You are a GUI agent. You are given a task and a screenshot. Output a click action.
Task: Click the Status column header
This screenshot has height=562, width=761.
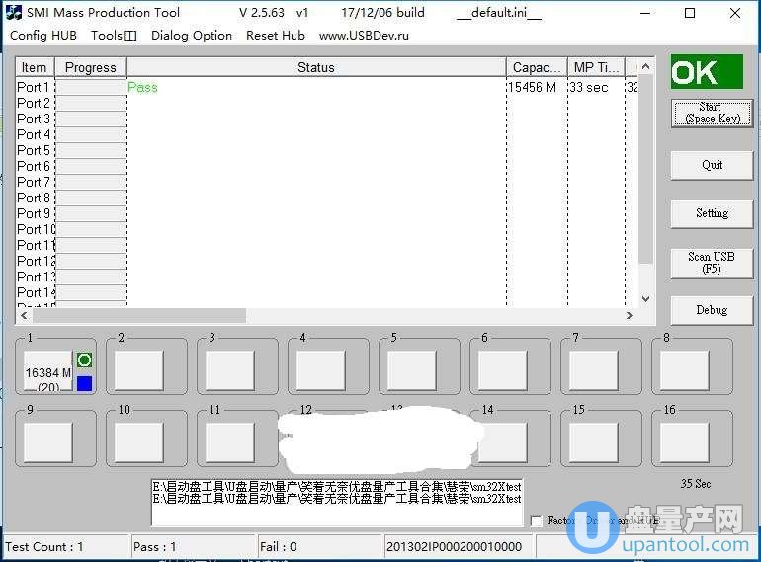coord(315,67)
